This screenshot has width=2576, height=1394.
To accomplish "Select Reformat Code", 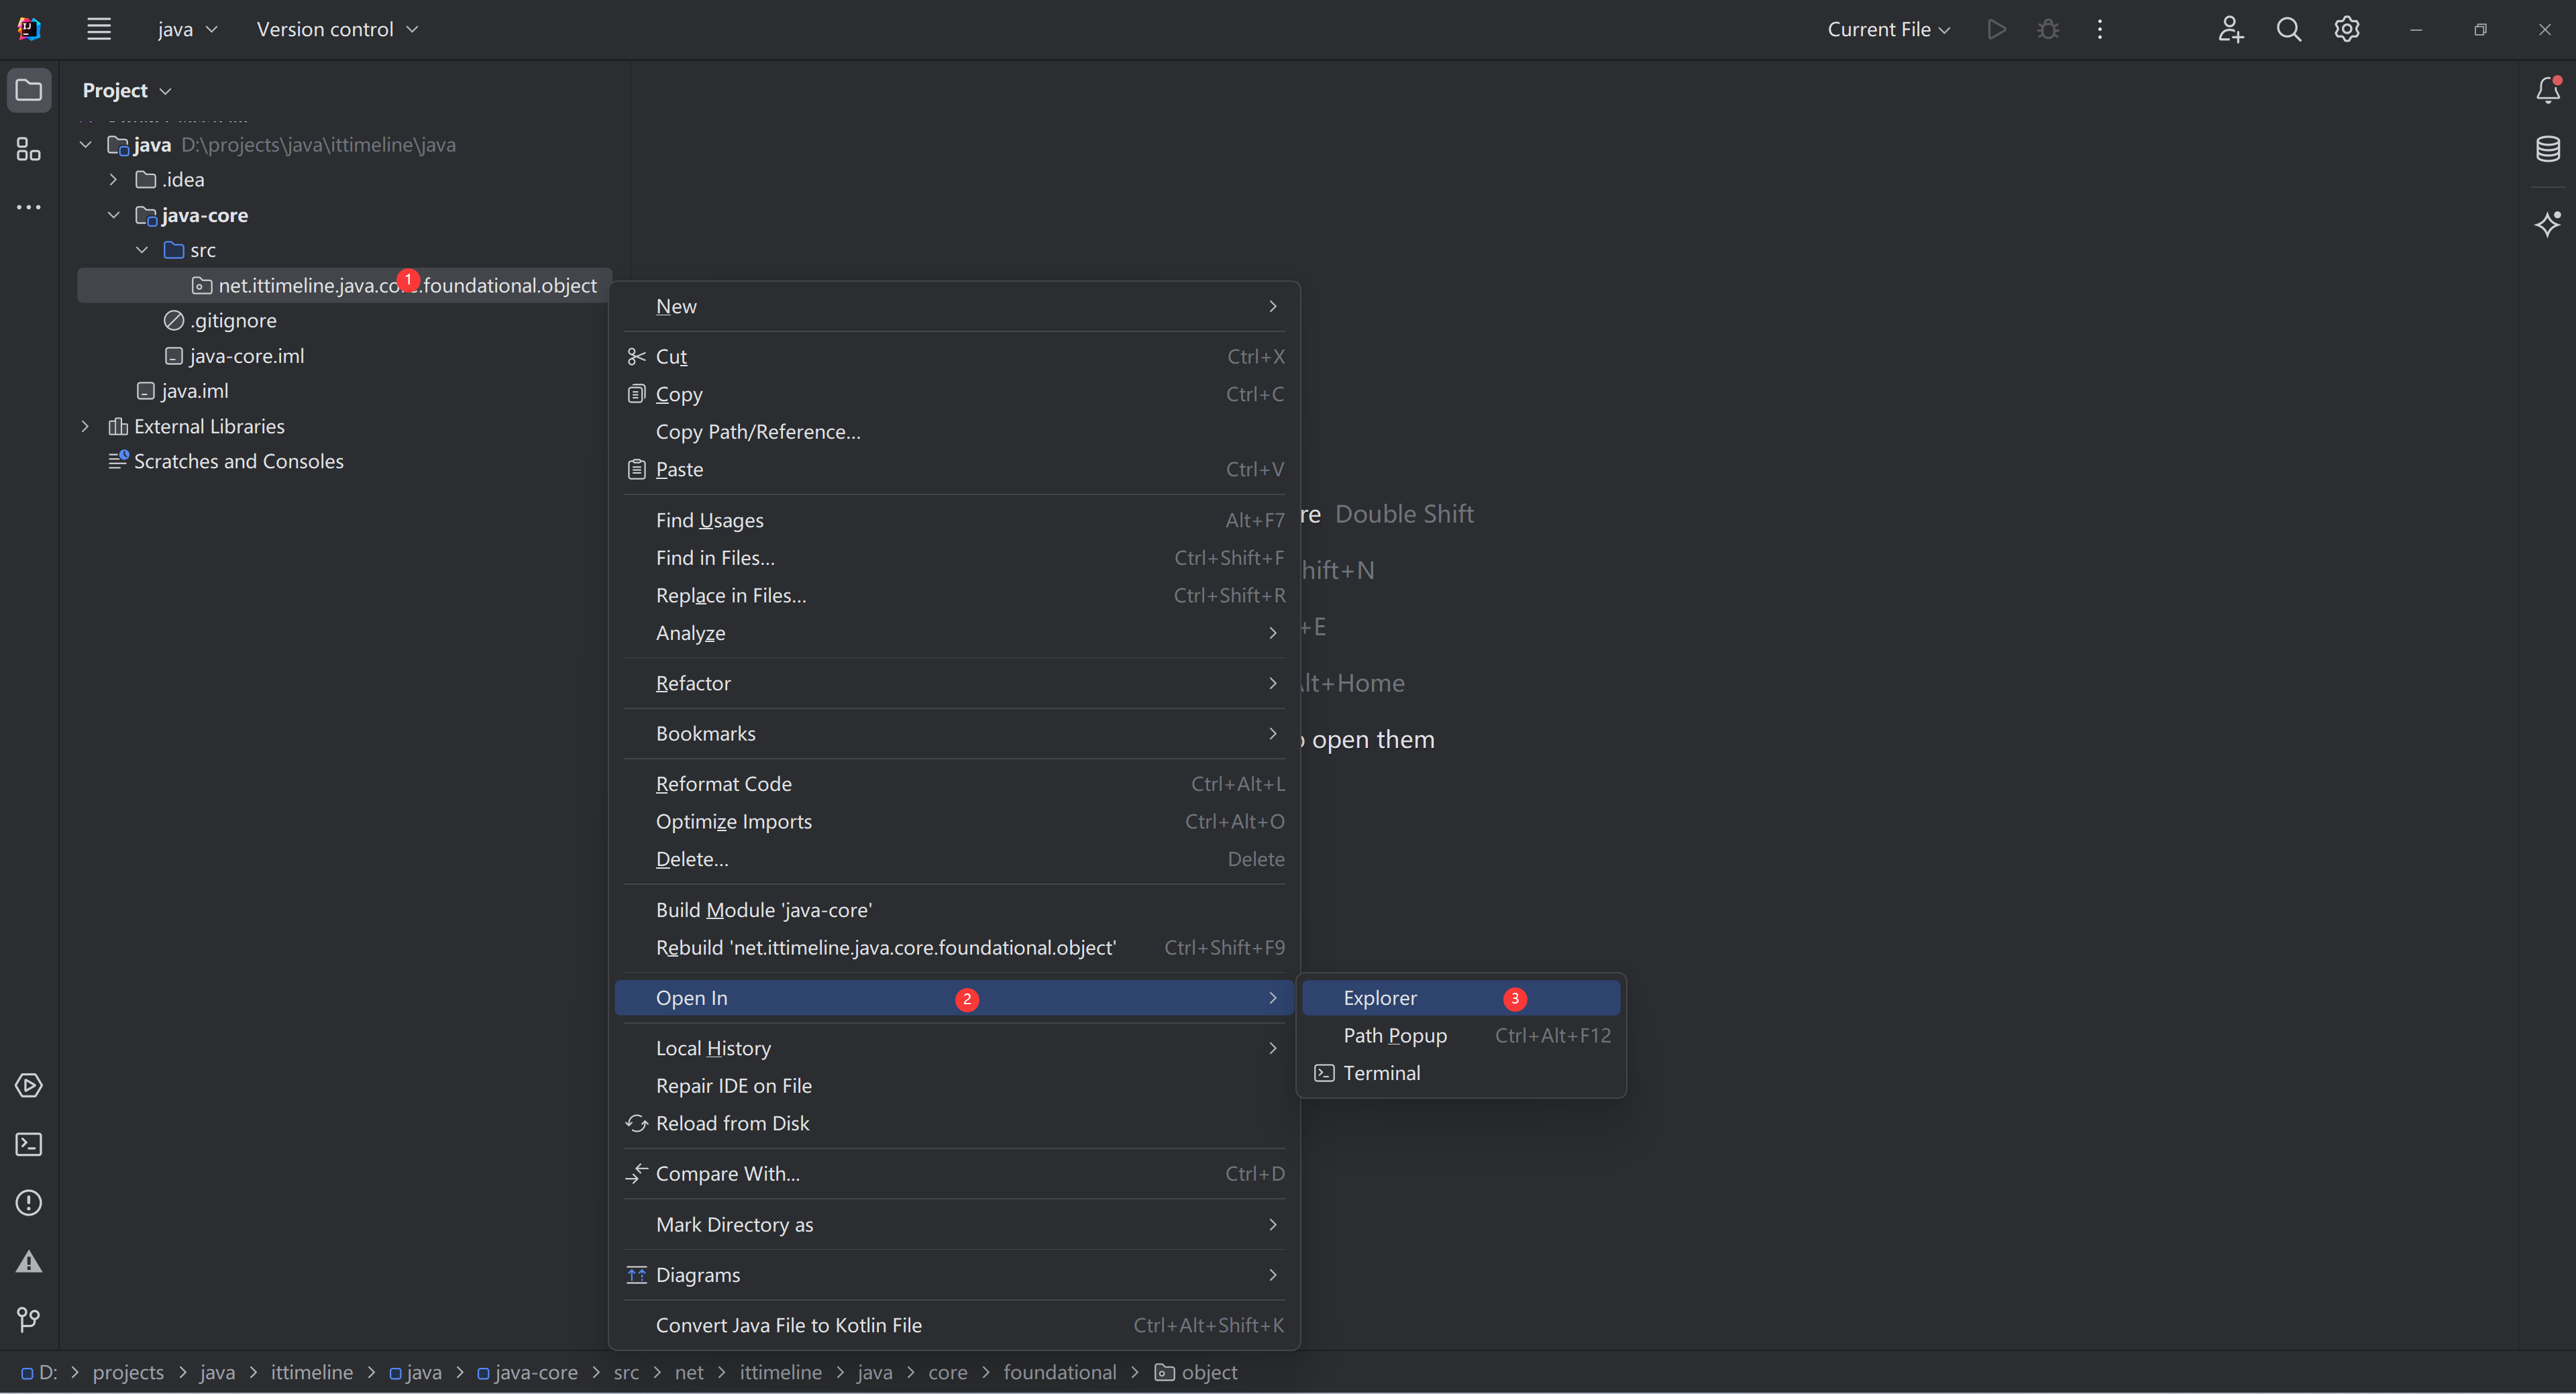I will [x=954, y=783].
